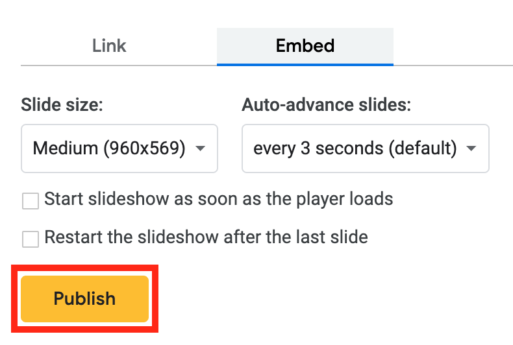Click the word "Link" in the tab bar
This screenshot has height=345, width=513.
click(109, 46)
